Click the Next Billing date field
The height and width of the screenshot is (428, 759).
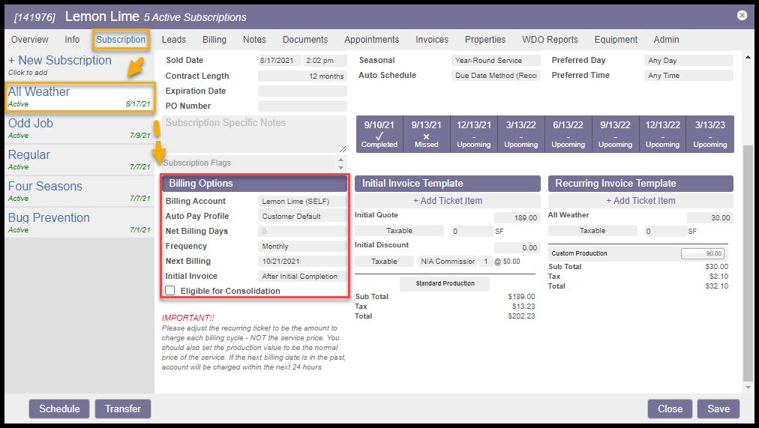click(x=302, y=262)
